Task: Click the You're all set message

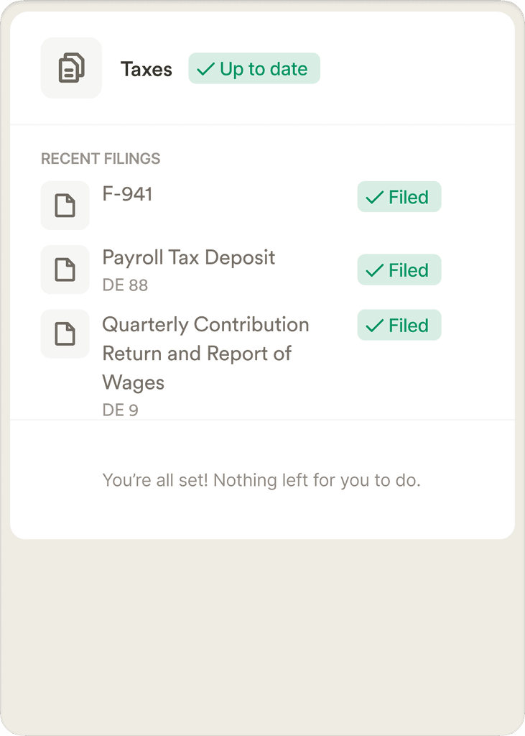Action: [x=261, y=481]
